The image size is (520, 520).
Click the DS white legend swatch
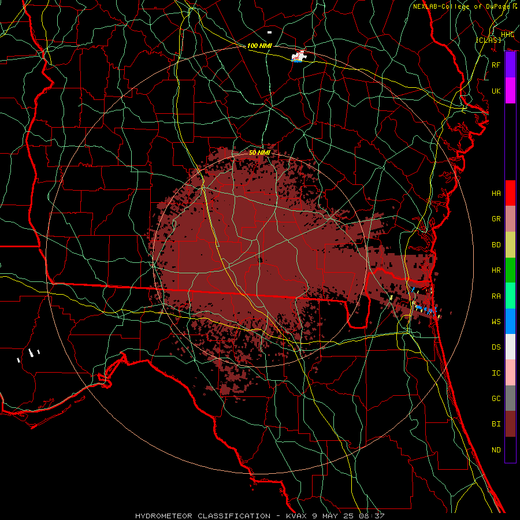[510, 347]
